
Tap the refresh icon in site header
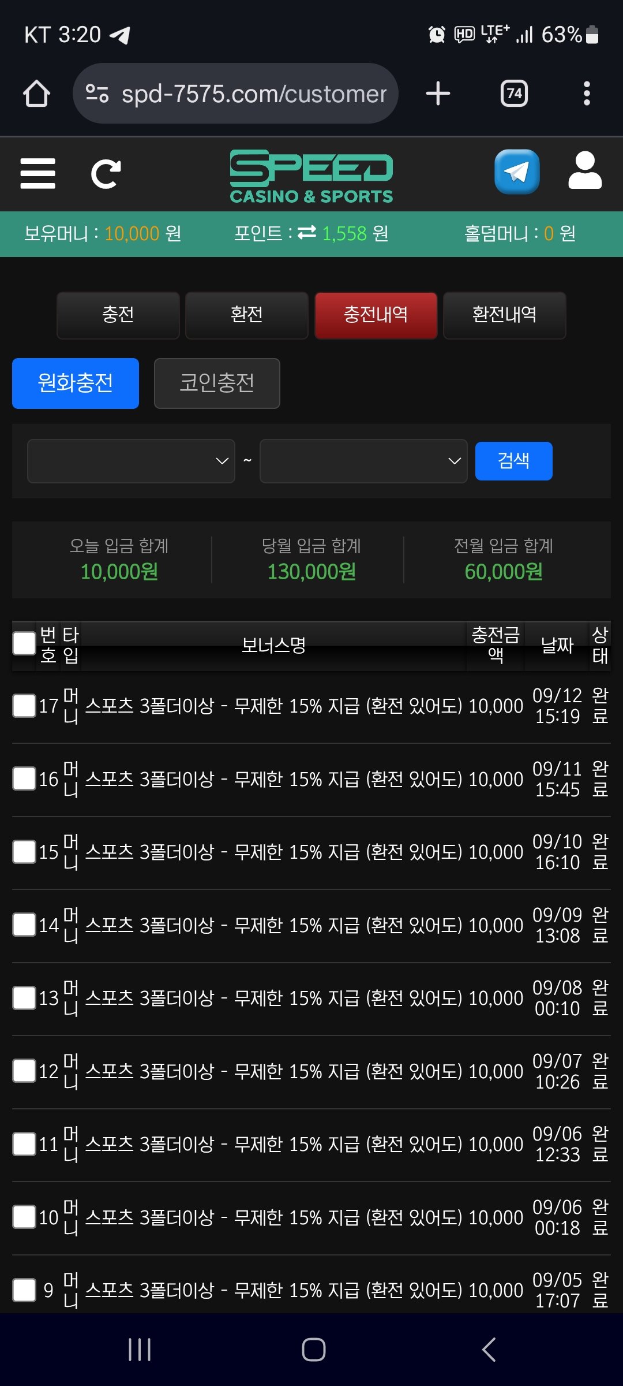pos(106,174)
